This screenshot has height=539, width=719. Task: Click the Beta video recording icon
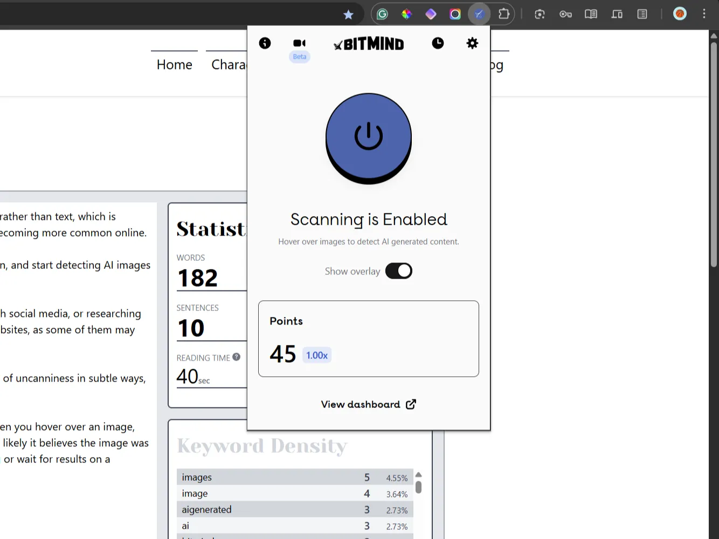tap(299, 44)
